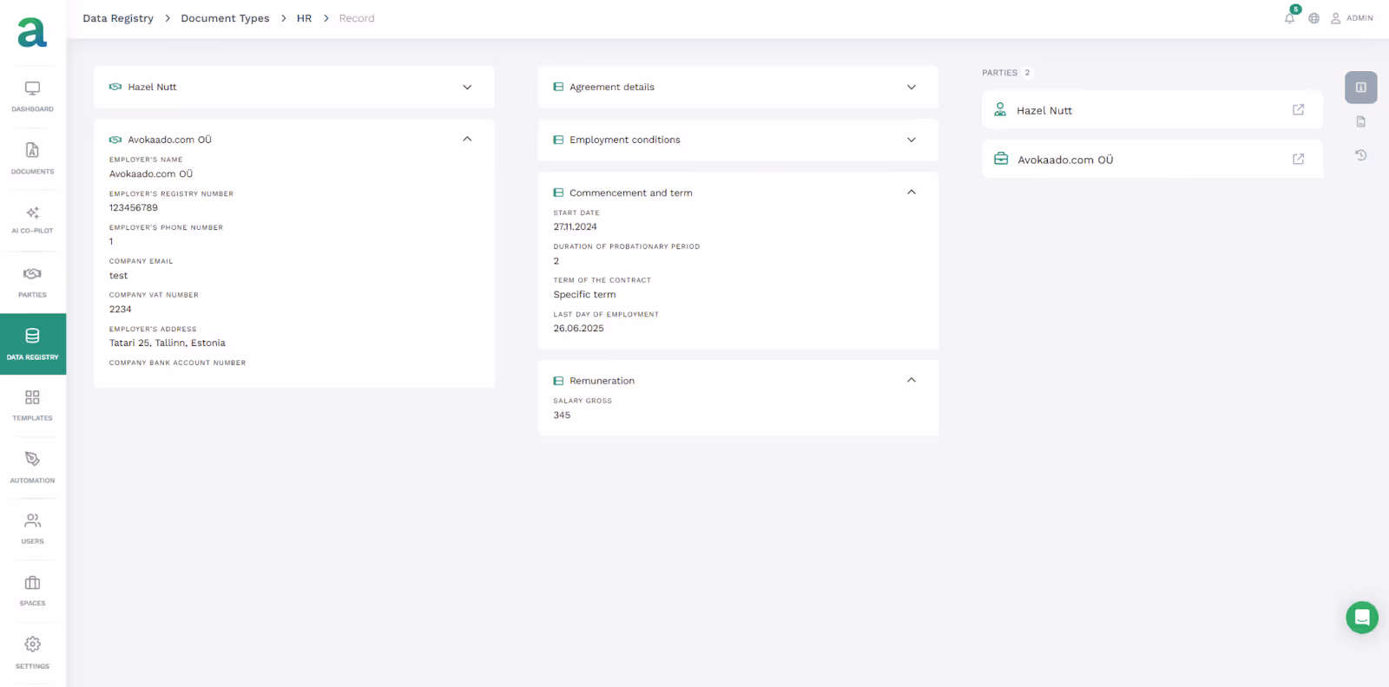Open the Spaces sidebar section

pos(32,591)
